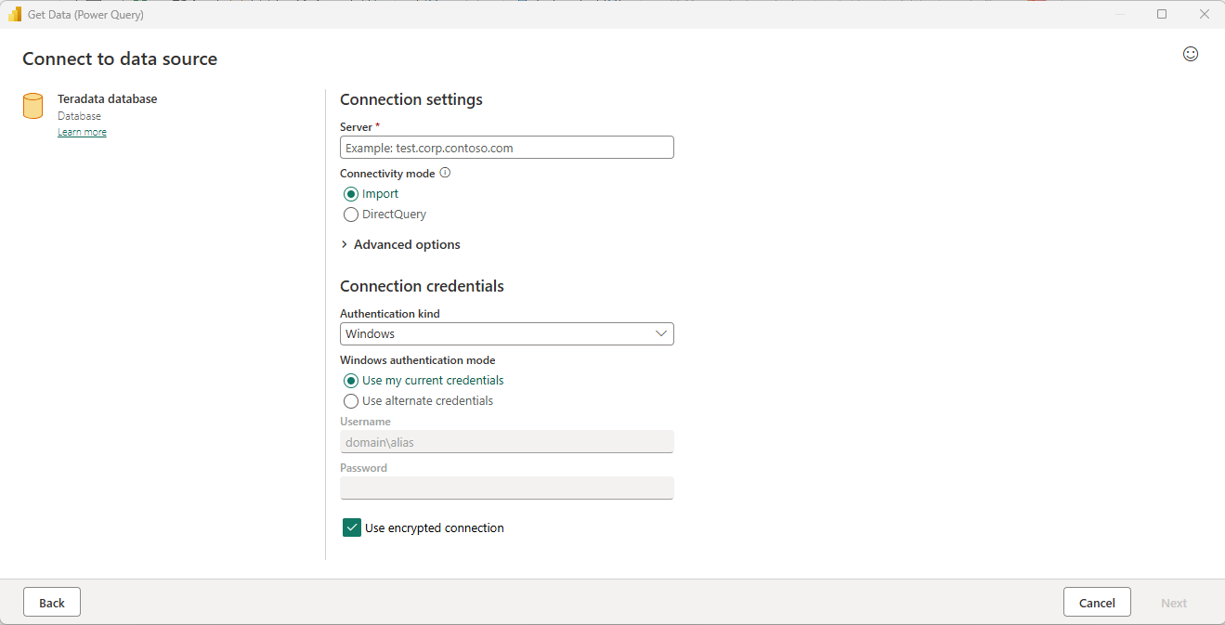The width and height of the screenshot is (1225, 625).
Task: Click the Username field
Action: pyautogui.click(x=506, y=442)
